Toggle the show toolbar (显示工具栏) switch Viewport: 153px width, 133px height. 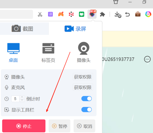click(x=86, y=110)
